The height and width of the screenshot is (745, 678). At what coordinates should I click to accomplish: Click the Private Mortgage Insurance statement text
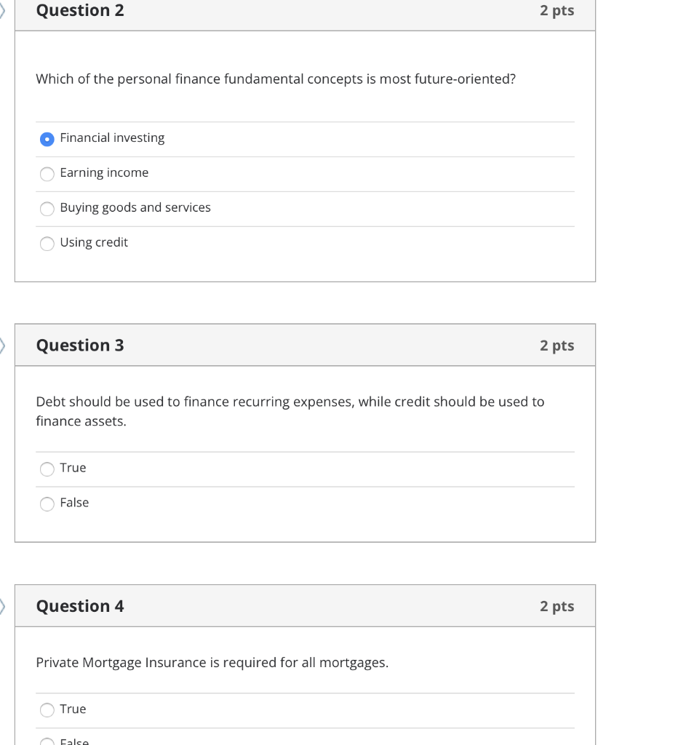pyautogui.click(x=213, y=663)
